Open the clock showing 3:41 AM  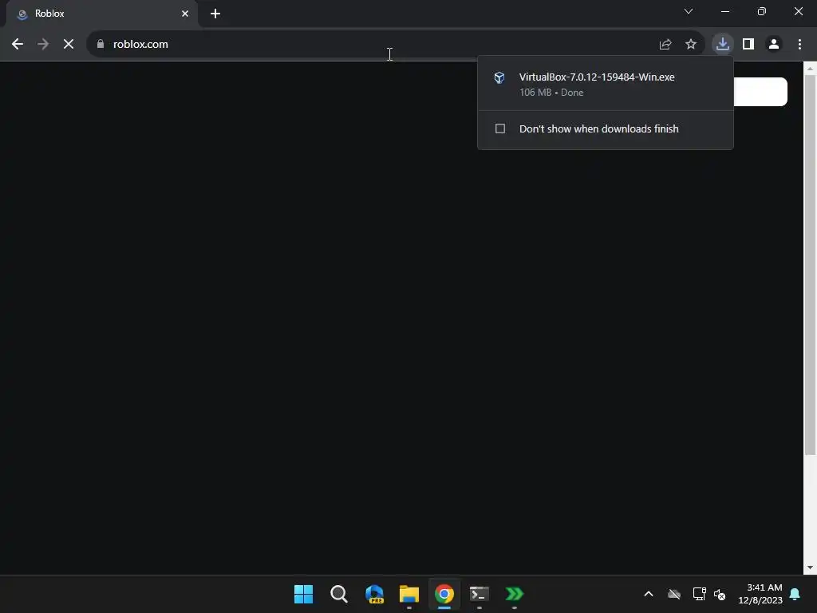(x=760, y=594)
